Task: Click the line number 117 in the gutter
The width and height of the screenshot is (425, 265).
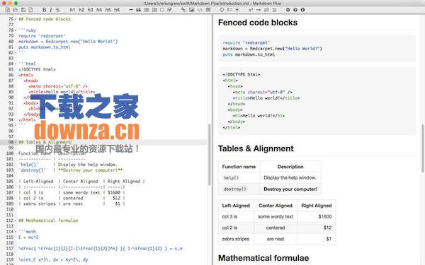Action: 10,249
